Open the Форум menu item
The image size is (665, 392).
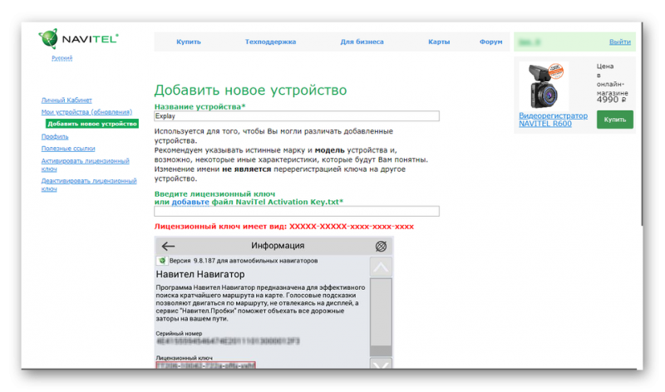pyautogui.click(x=490, y=42)
